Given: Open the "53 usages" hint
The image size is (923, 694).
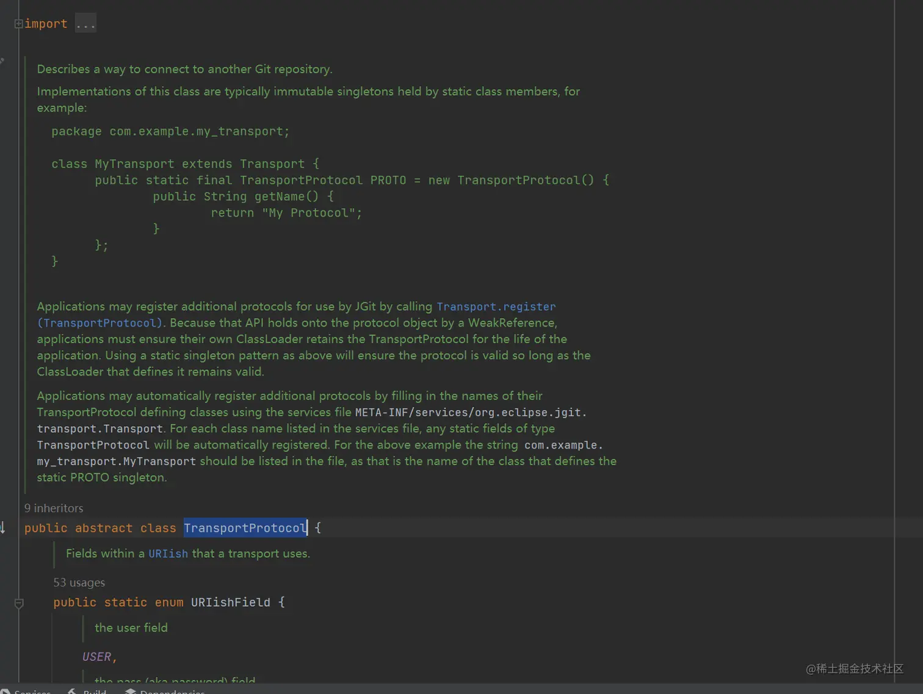Looking at the screenshot, I should (x=79, y=582).
